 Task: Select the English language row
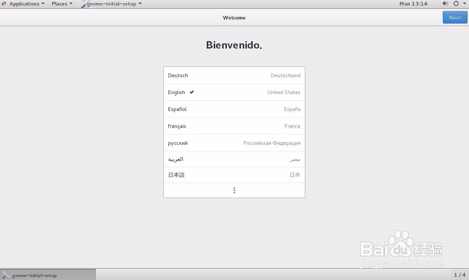click(x=234, y=92)
